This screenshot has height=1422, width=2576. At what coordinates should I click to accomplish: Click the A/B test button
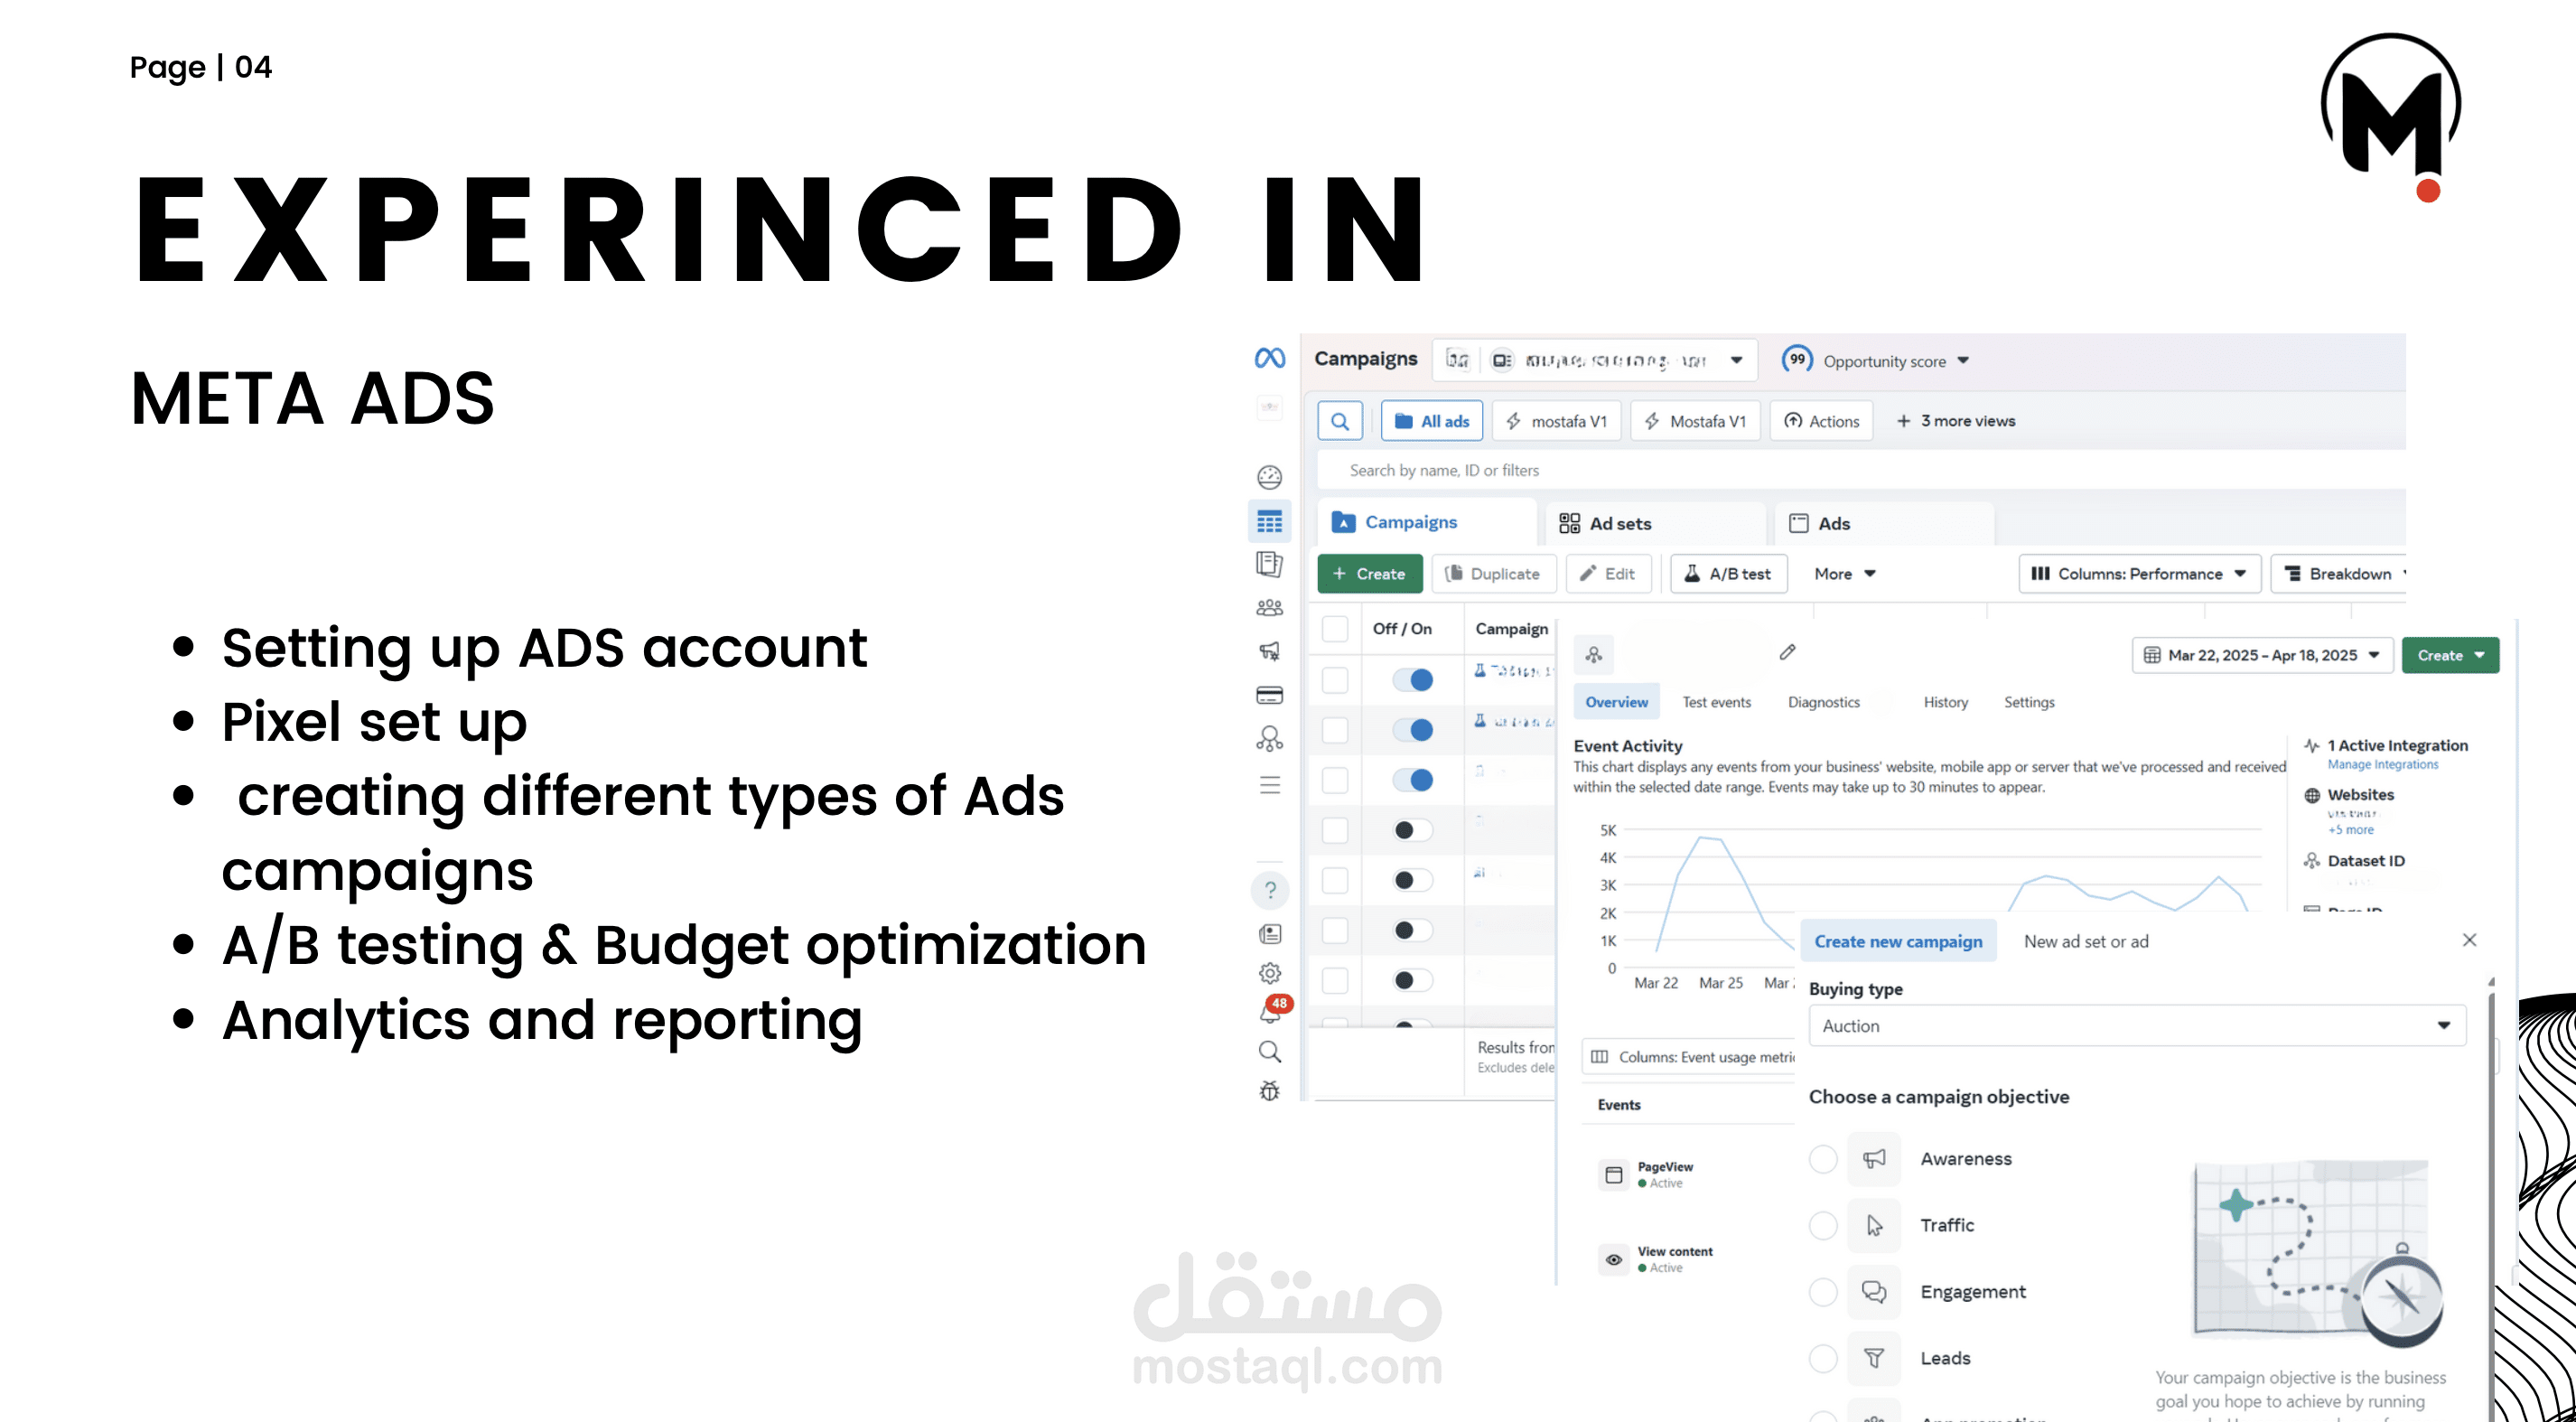point(1728,574)
